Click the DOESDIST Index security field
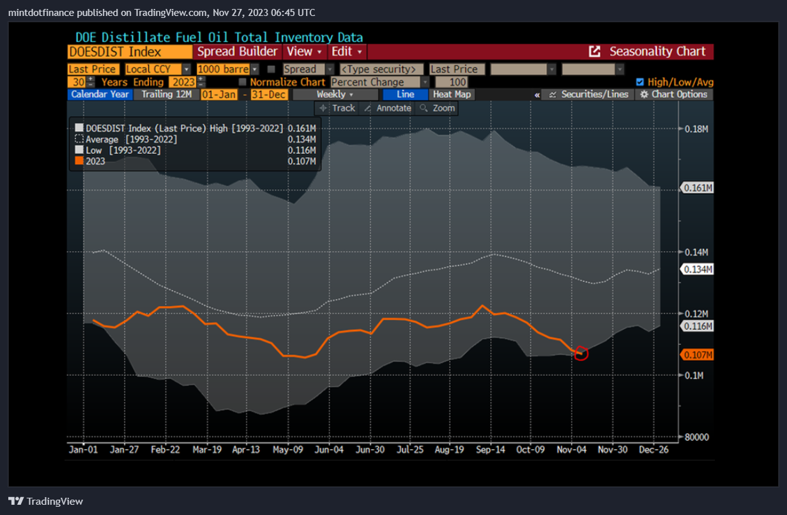 130,52
